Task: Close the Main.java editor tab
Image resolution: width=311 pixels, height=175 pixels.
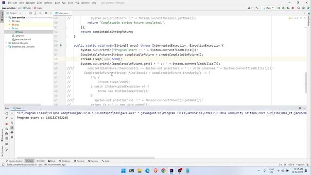Action: pyautogui.click(x=69, y=13)
